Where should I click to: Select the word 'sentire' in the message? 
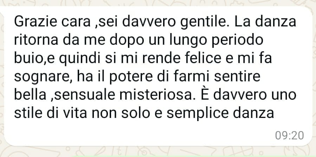(x=237, y=76)
